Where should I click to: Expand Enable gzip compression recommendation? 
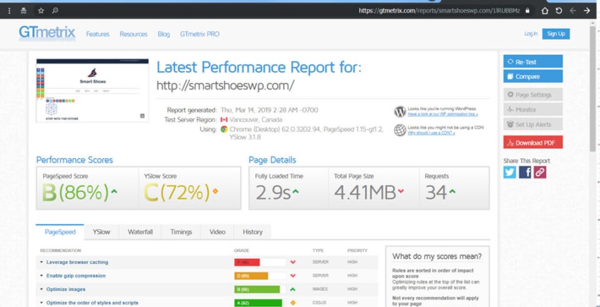[x=72, y=276]
